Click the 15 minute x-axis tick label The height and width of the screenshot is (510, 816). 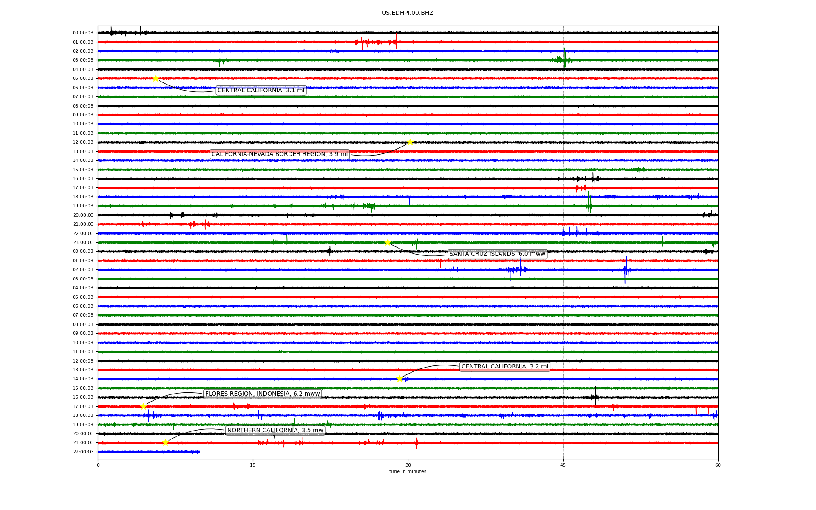[253, 465]
